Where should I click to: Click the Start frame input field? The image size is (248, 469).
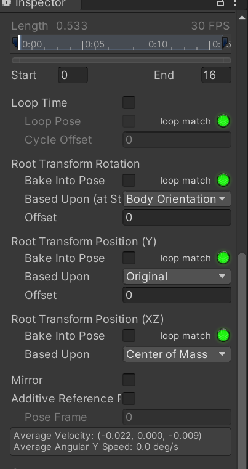[x=73, y=75]
